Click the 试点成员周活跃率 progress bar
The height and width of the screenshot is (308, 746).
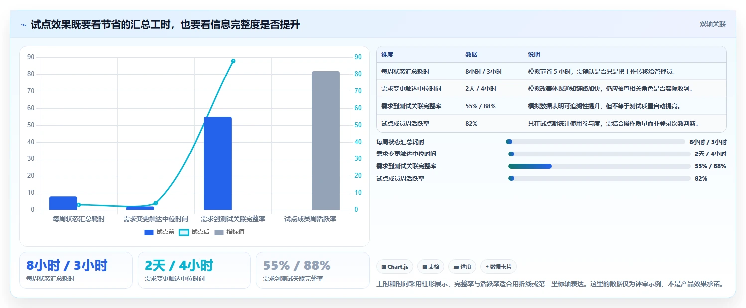pos(600,178)
